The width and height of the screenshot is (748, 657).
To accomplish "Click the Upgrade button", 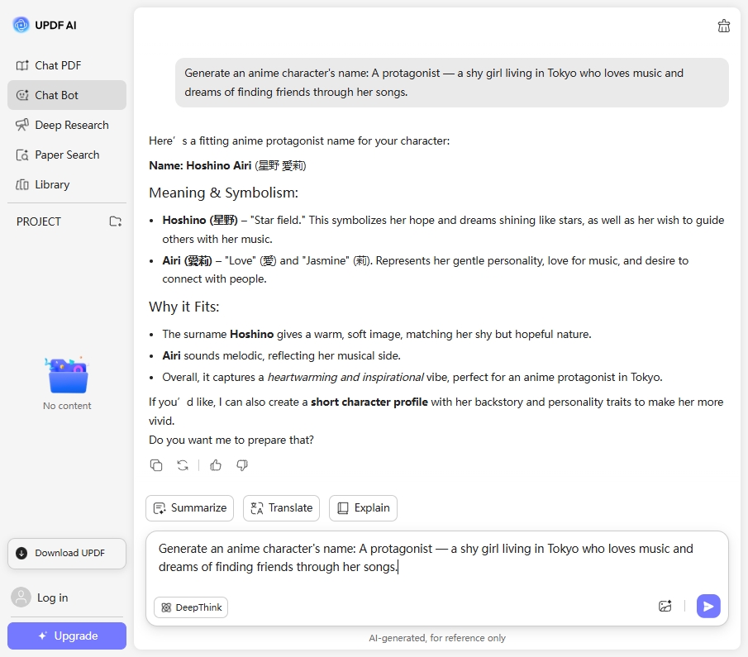I will coord(67,636).
